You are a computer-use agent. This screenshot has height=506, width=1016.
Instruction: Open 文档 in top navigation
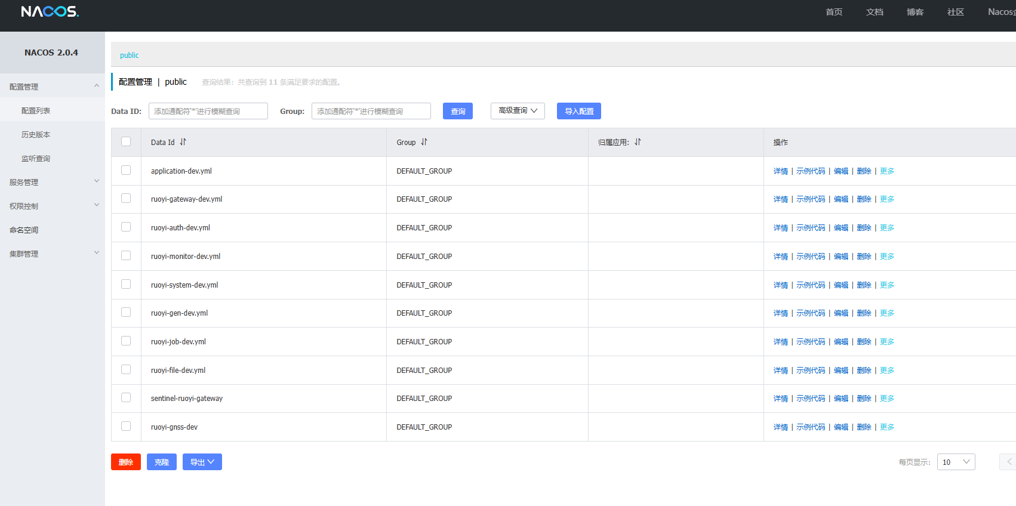coord(875,12)
